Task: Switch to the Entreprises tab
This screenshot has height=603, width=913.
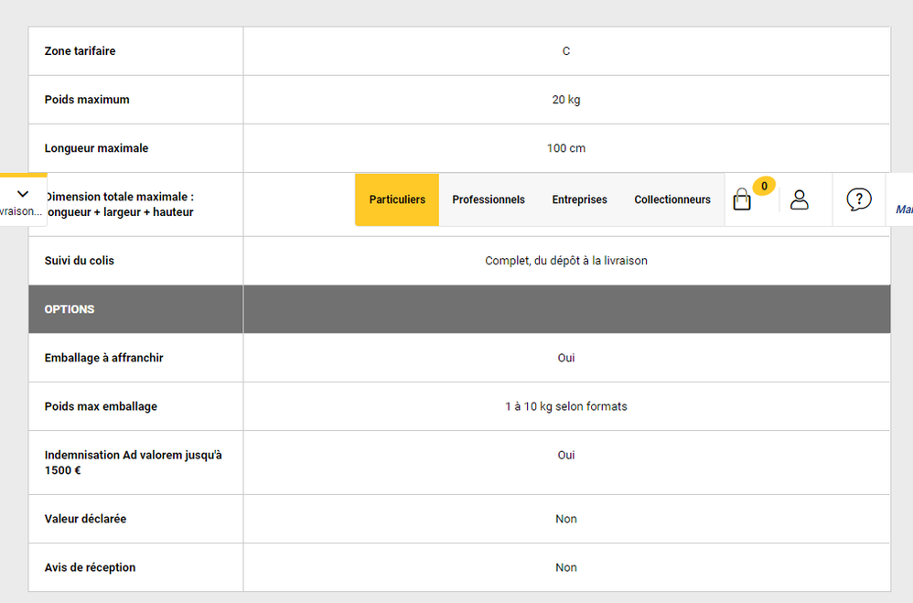Action: click(x=579, y=199)
